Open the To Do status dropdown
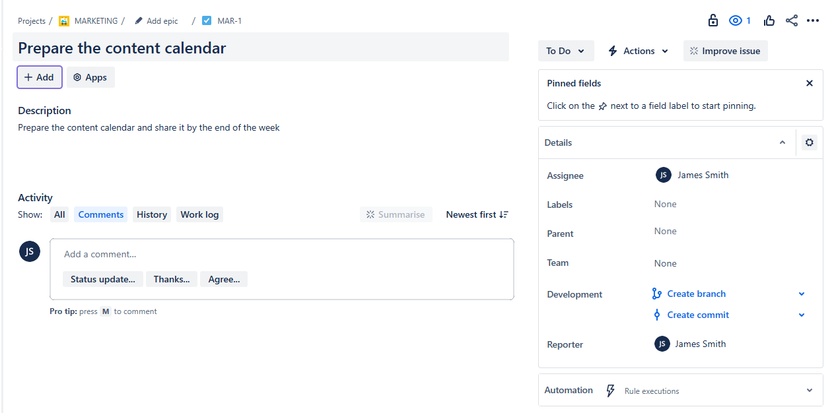Viewport: 834px width, 413px height. 566,51
